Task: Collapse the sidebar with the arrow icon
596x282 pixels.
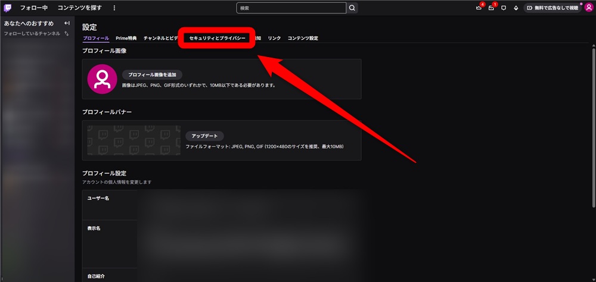Action: [x=67, y=24]
